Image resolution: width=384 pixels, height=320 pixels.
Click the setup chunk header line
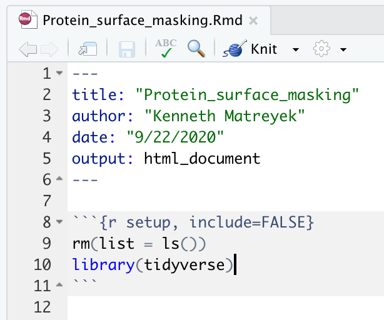(193, 222)
